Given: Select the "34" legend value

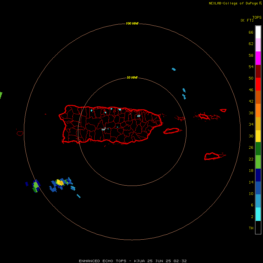Looking at the screenshot, I should click(x=251, y=124).
